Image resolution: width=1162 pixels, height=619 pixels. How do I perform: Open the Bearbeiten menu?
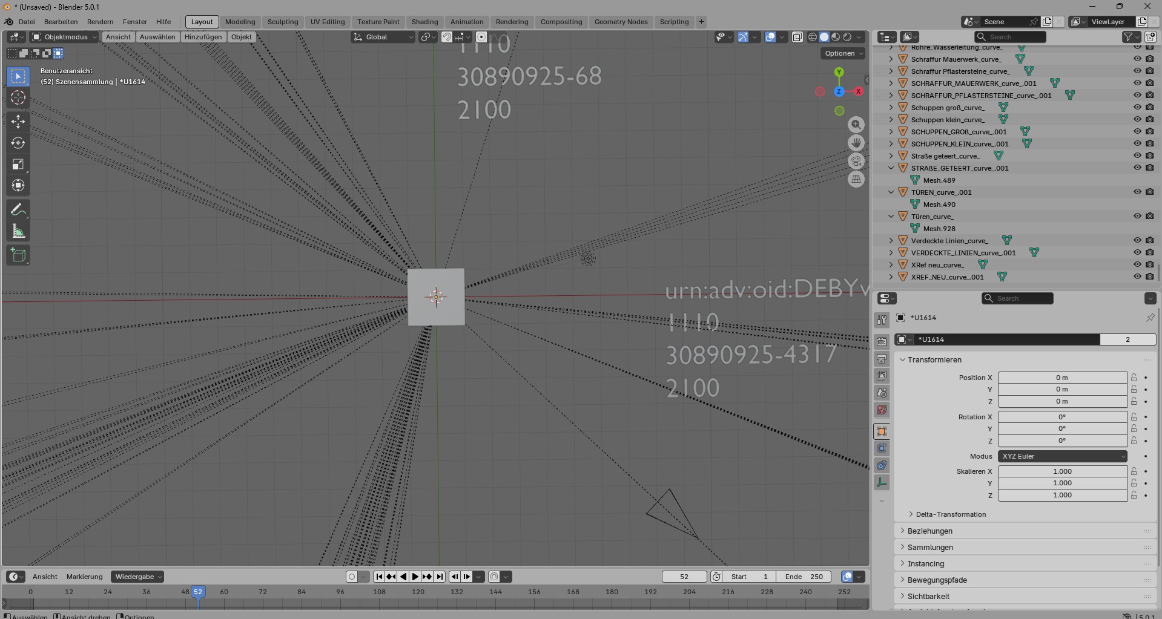pyautogui.click(x=61, y=22)
